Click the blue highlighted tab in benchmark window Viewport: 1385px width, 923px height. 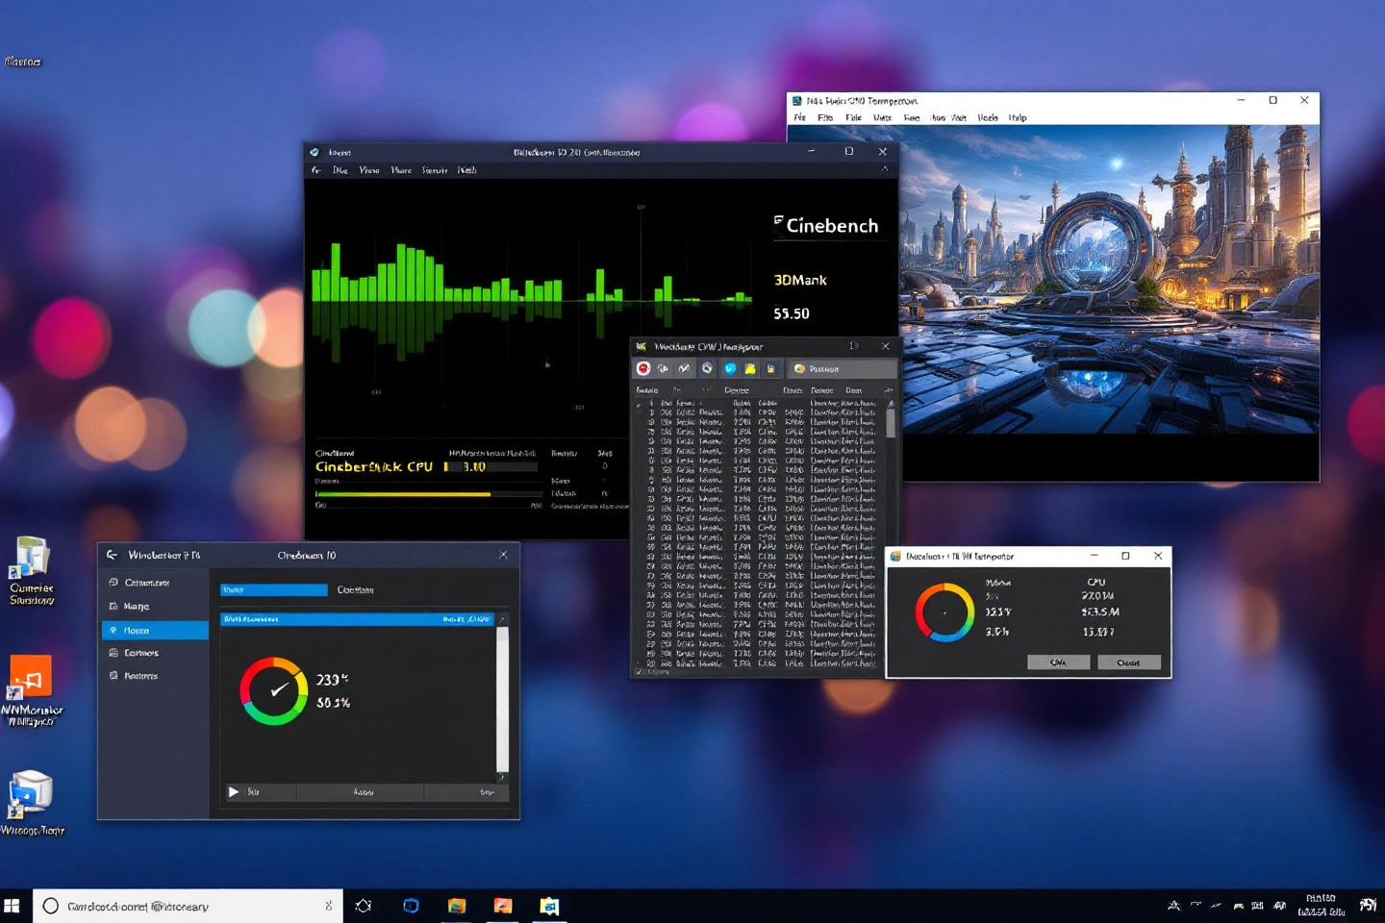pos(274,589)
